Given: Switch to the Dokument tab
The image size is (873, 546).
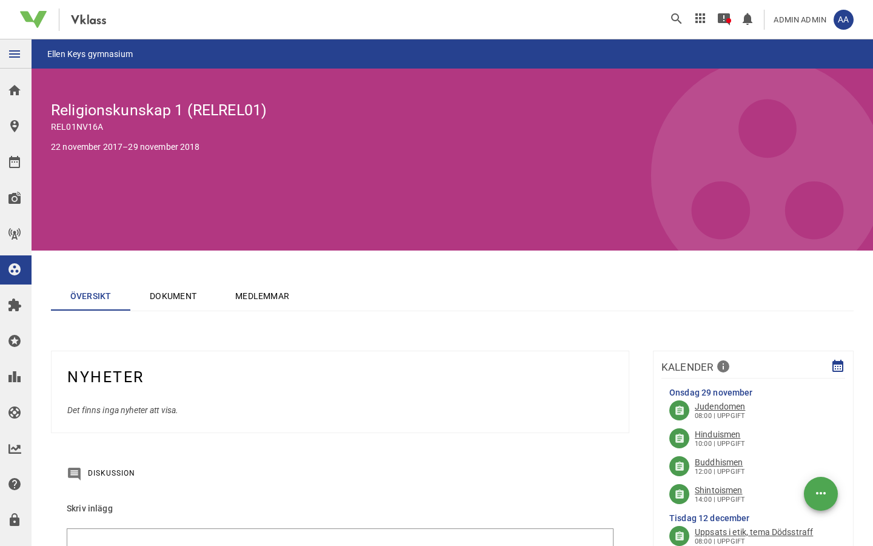Looking at the screenshot, I should (173, 296).
